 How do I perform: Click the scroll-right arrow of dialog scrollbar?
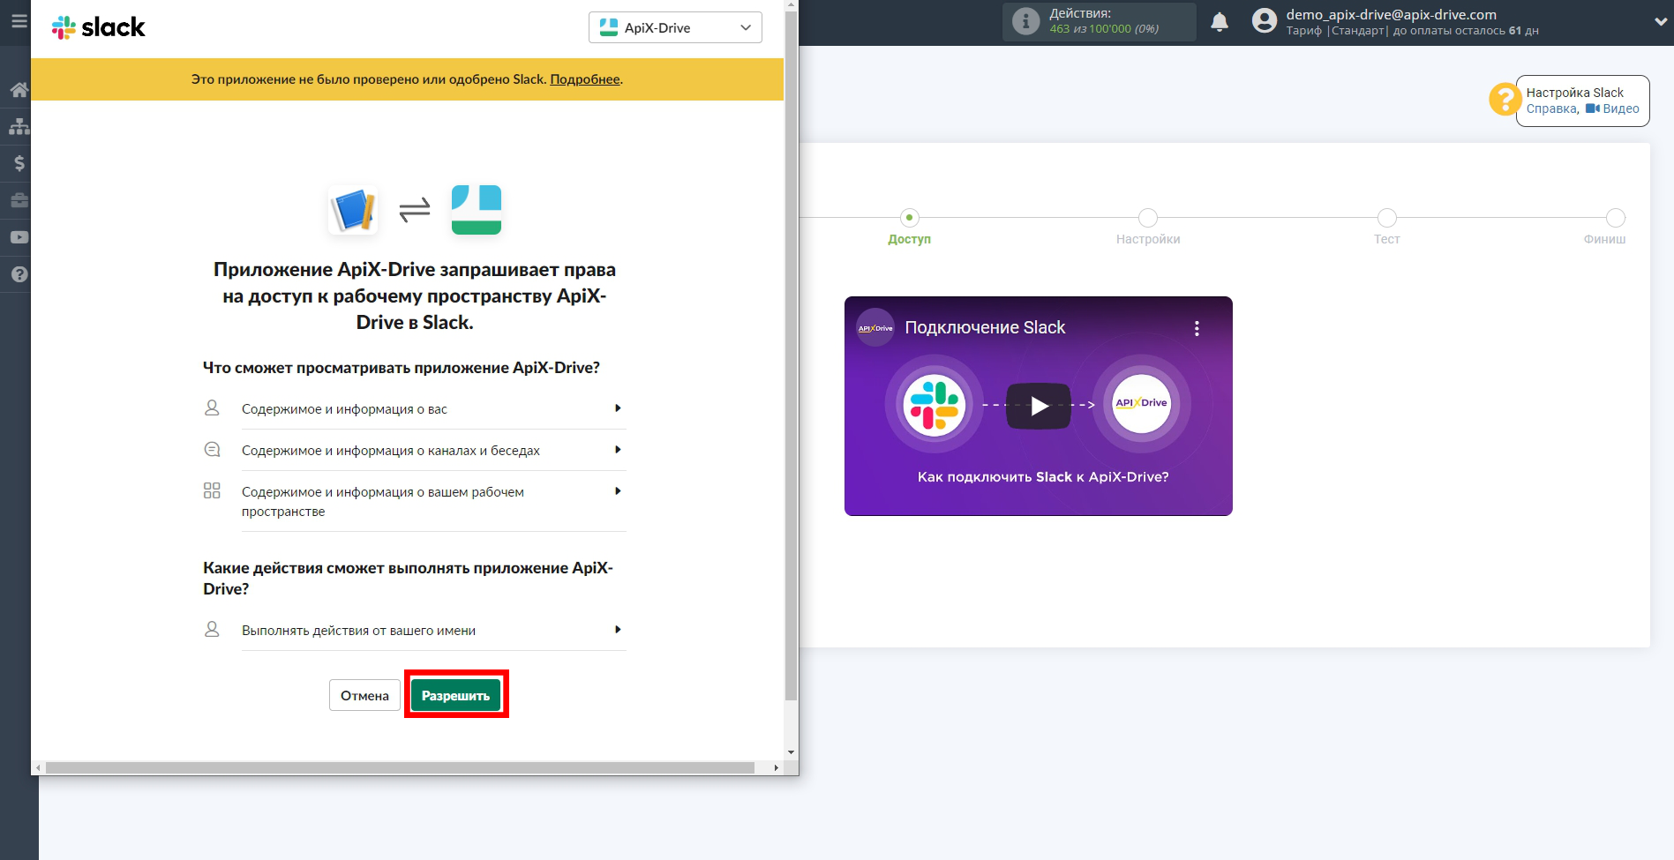click(x=776, y=767)
